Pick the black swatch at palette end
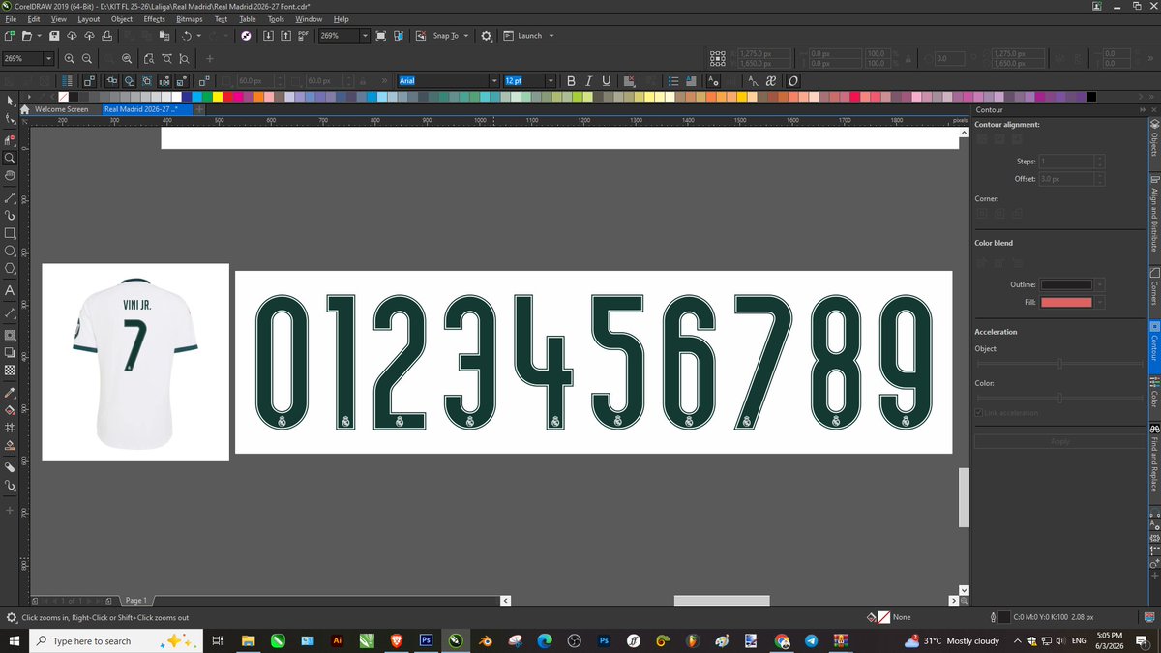The height and width of the screenshot is (653, 1161). pyautogui.click(x=1091, y=97)
